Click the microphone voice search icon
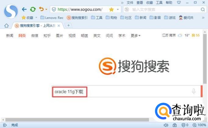Viewport: 208px width, 128px height. click(x=194, y=91)
